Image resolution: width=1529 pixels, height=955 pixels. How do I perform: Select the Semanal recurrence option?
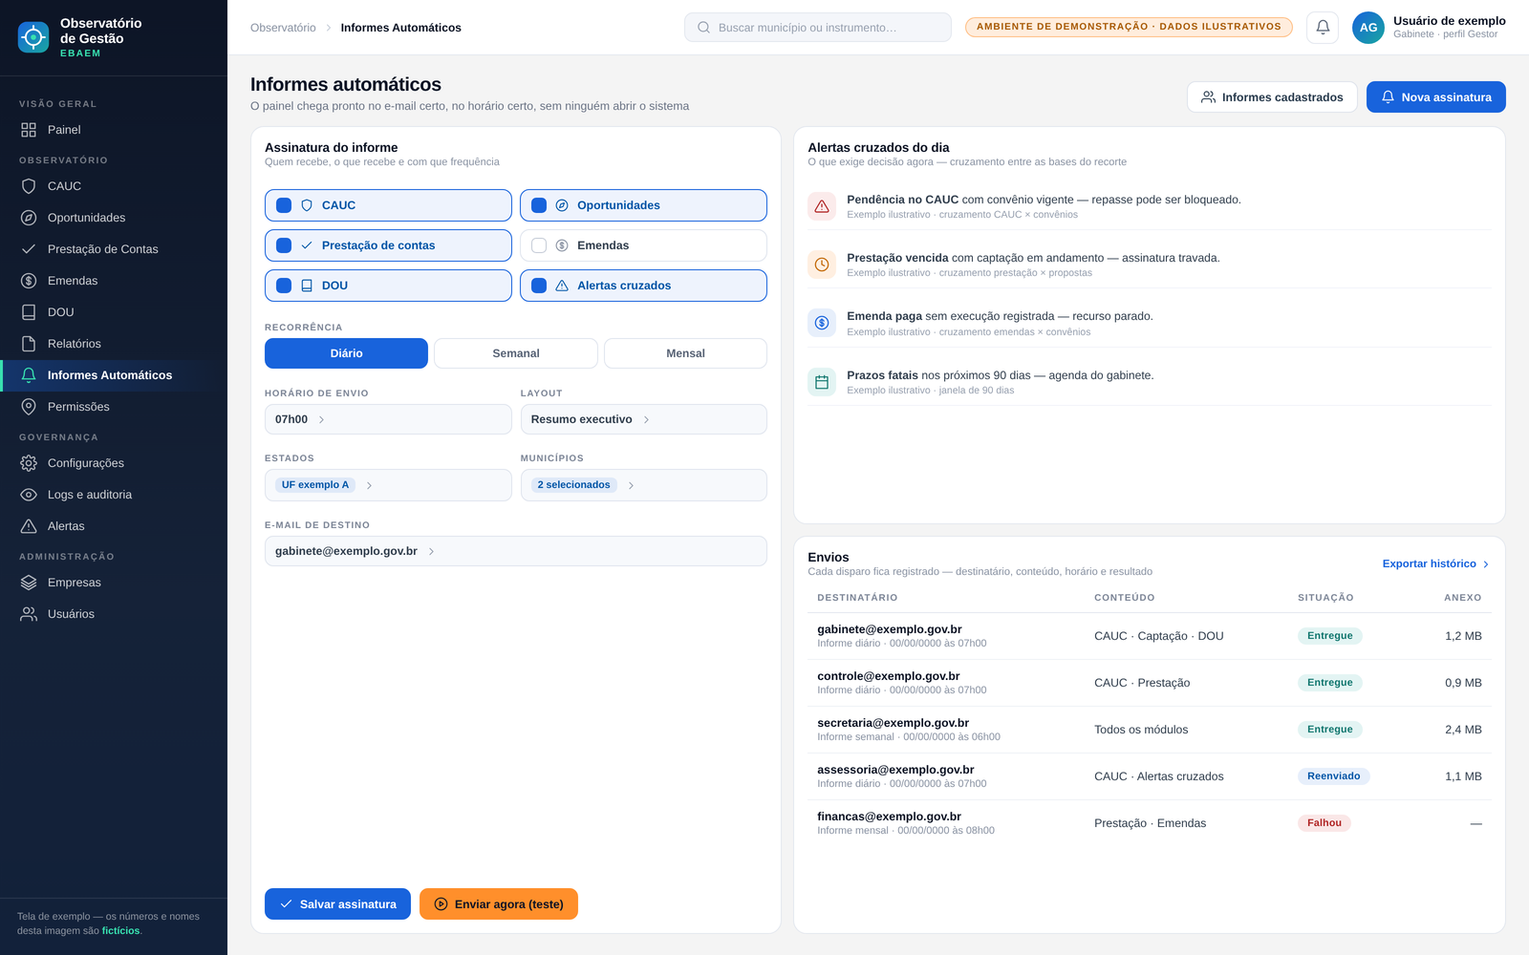coord(516,353)
